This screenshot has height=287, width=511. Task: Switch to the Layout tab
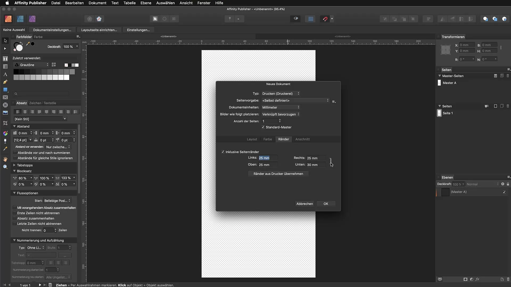pos(252,139)
